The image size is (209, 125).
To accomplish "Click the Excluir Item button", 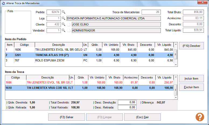I will tap(191, 87).
